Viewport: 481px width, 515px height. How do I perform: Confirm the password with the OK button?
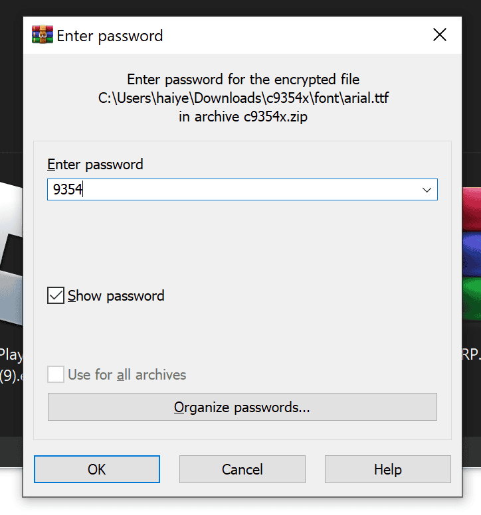tap(96, 469)
